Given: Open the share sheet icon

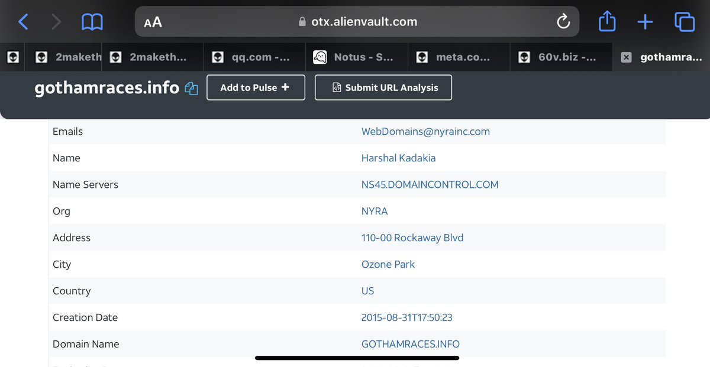Looking at the screenshot, I should (x=607, y=22).
